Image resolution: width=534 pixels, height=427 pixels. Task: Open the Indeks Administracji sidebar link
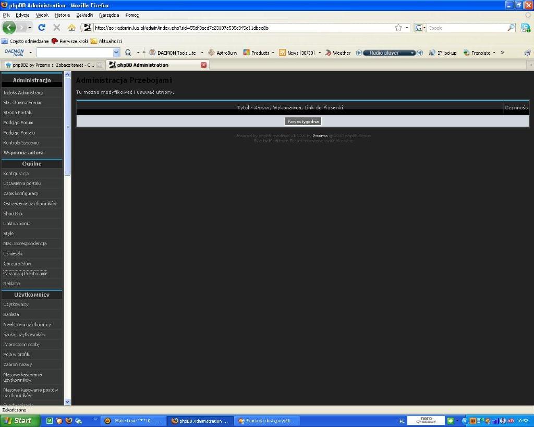click(23, 93)
